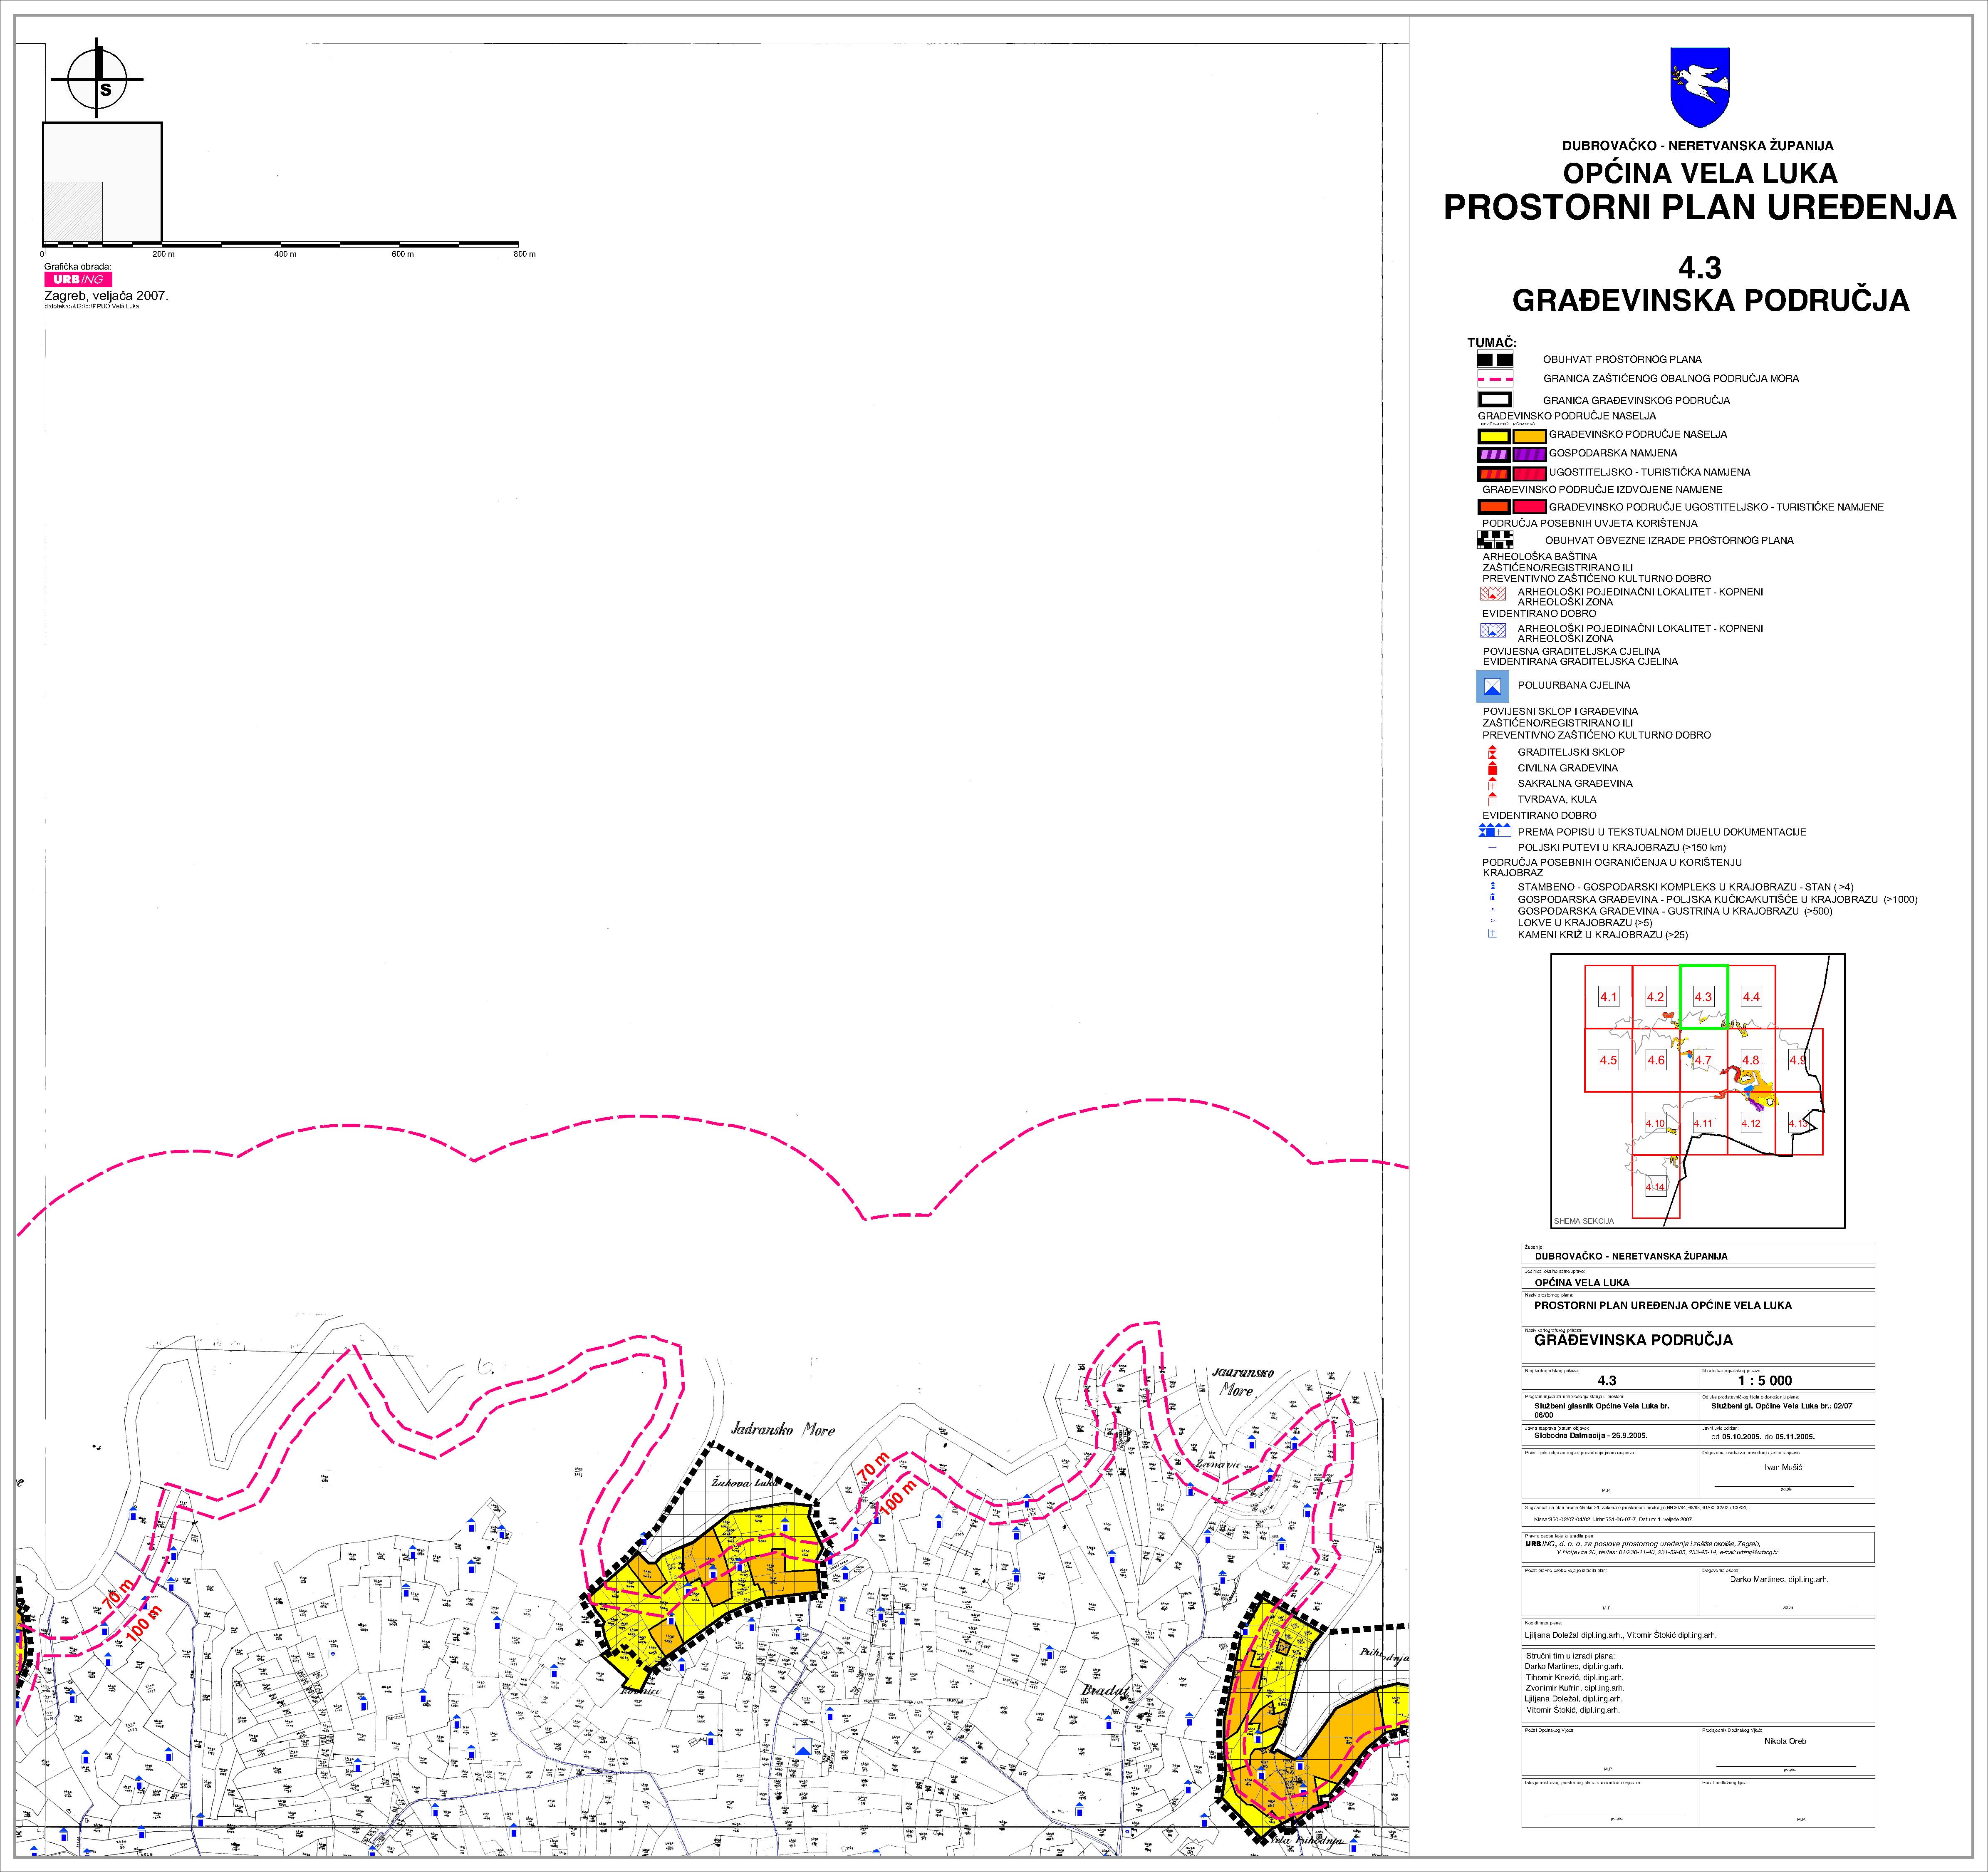Click the Poluurbana cjelina legend icon

[x=1493, y=686]
